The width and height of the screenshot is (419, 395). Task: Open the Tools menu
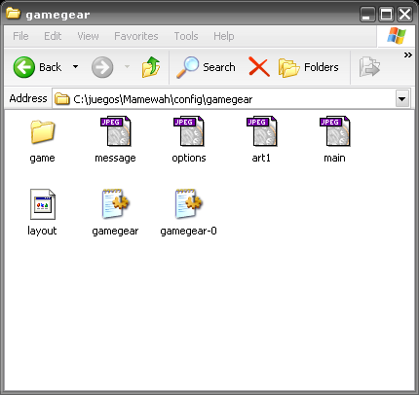click(186, 36)
